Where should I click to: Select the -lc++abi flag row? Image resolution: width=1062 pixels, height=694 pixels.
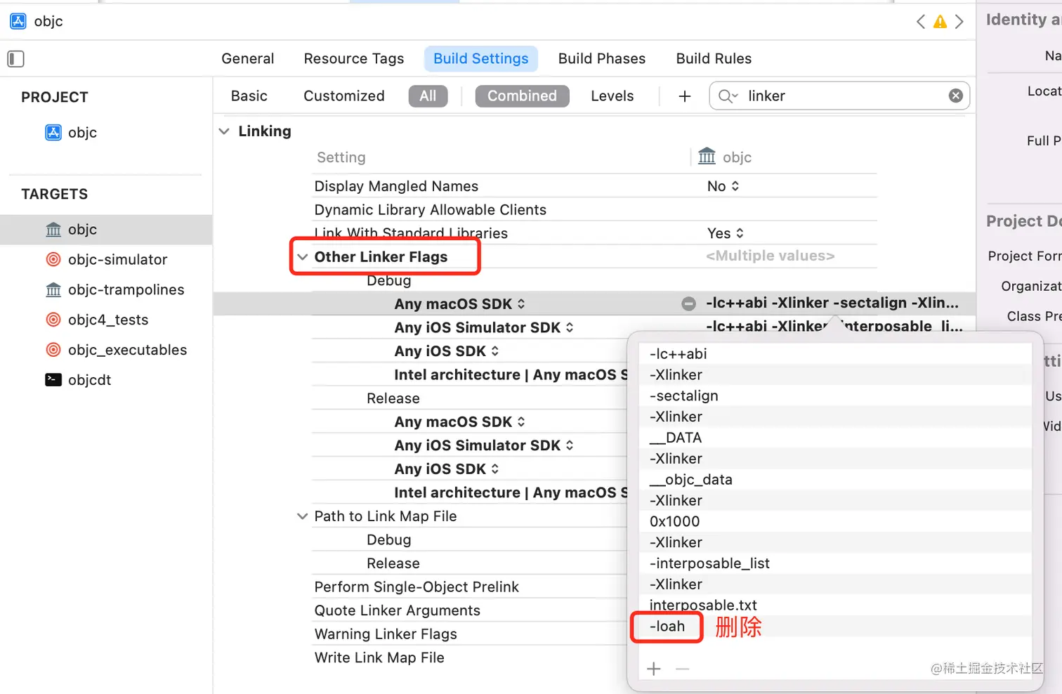click(x=836, y=354)
